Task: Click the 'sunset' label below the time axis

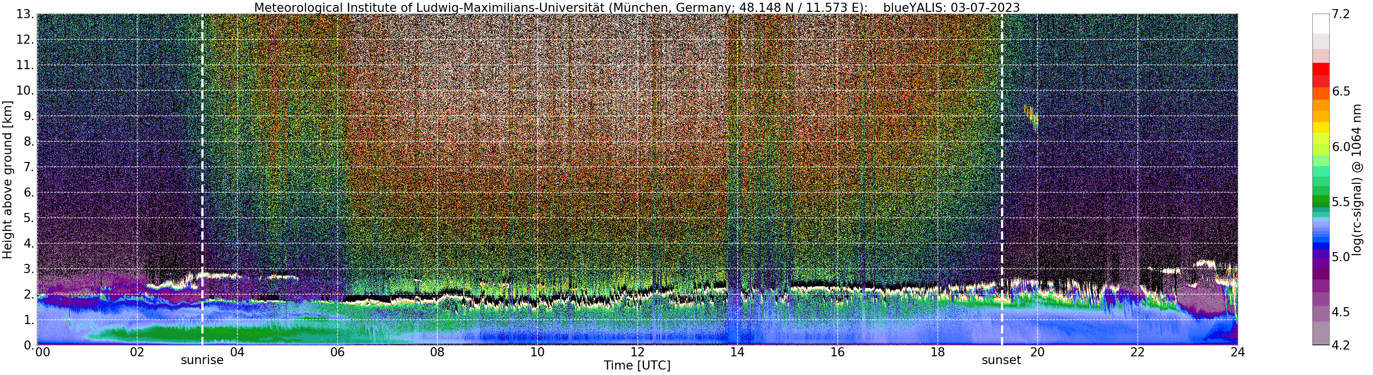Action: (x=1001, y=360)
